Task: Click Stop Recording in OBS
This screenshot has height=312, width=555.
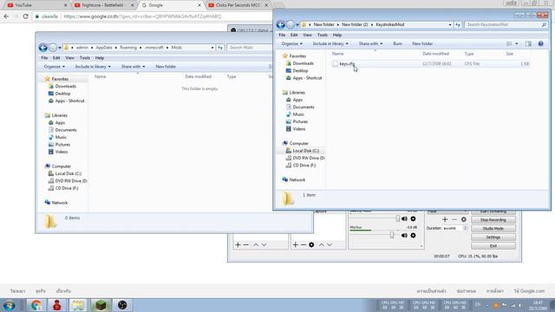Action: 493,220
